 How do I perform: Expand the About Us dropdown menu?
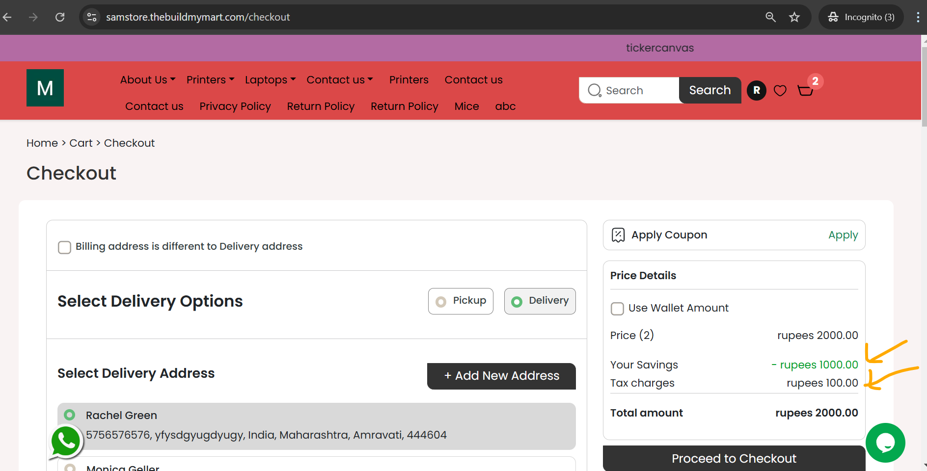click(148, 79)
